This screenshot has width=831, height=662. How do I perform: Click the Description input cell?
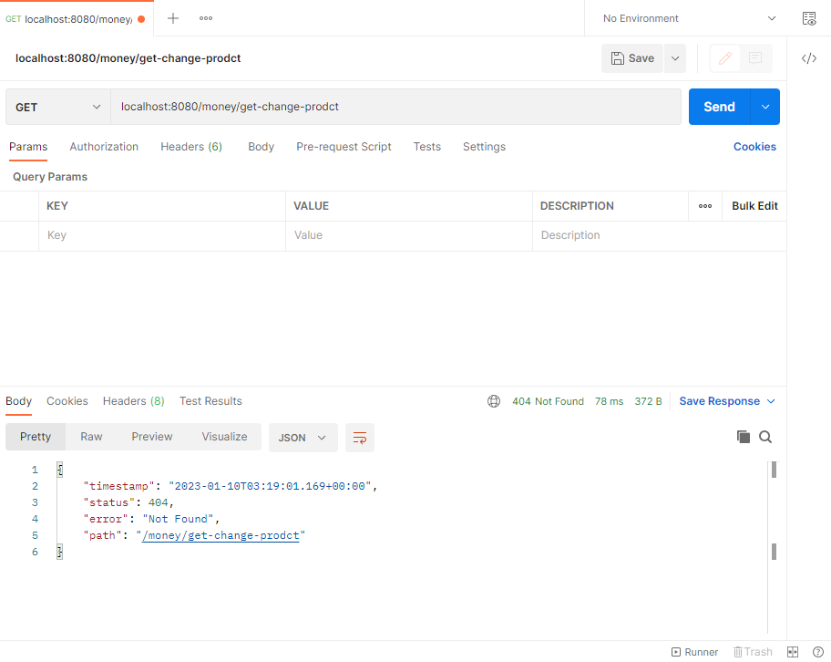coord(660,235)
